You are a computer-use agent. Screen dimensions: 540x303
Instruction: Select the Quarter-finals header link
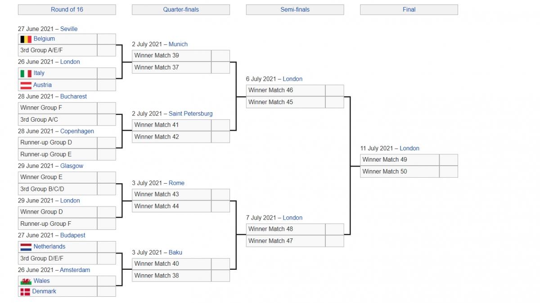coord(181,9)
